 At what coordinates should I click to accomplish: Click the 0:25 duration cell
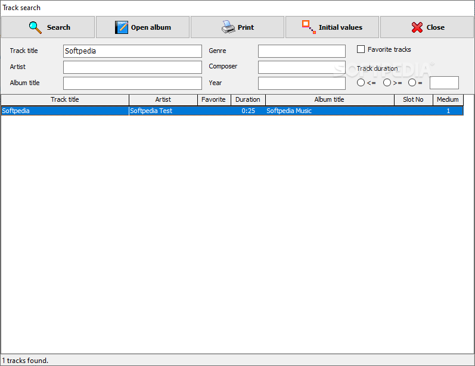pos(248,111)
